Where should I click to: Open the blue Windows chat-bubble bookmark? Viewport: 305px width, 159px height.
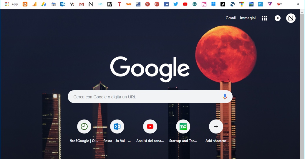point(213,4)
